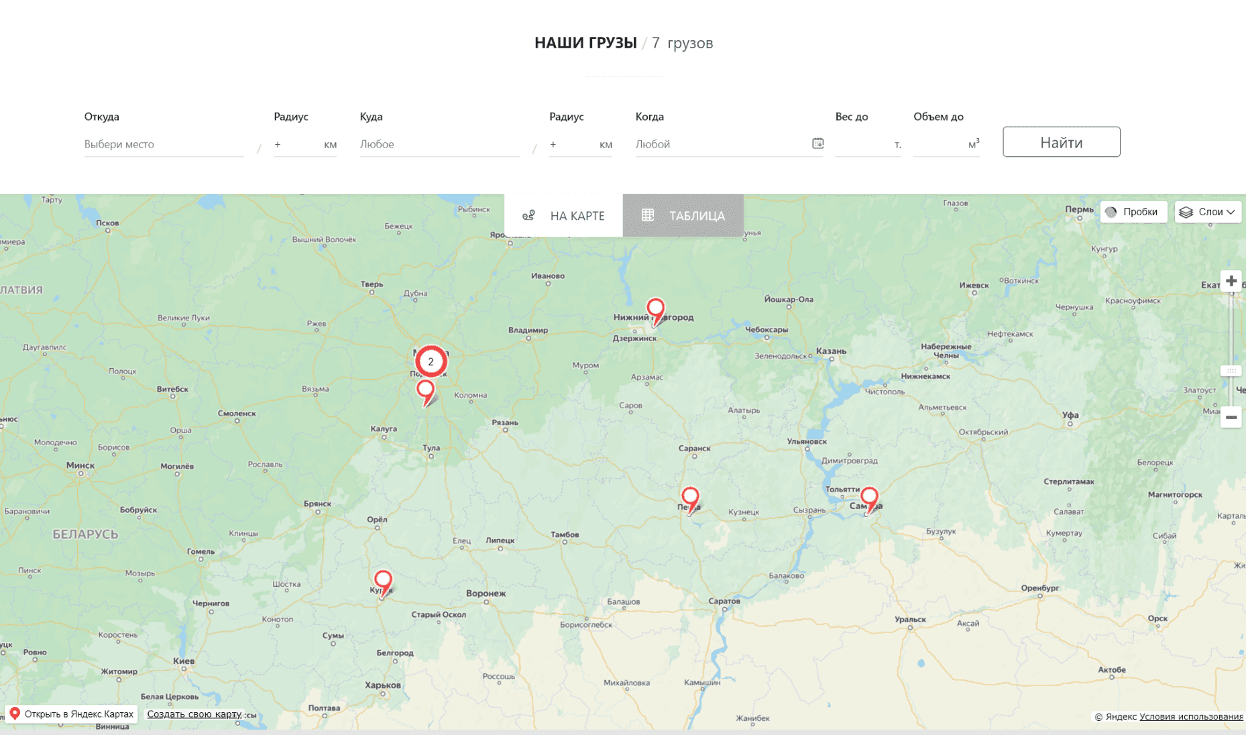Open the Слои layers dropdown
Screen dimensions: 1246x735
pyautogui.click(x=1207, y=212)
